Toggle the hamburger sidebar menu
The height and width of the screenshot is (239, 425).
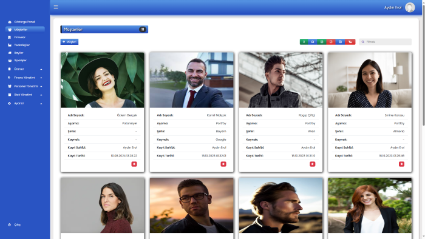point(56,7)
